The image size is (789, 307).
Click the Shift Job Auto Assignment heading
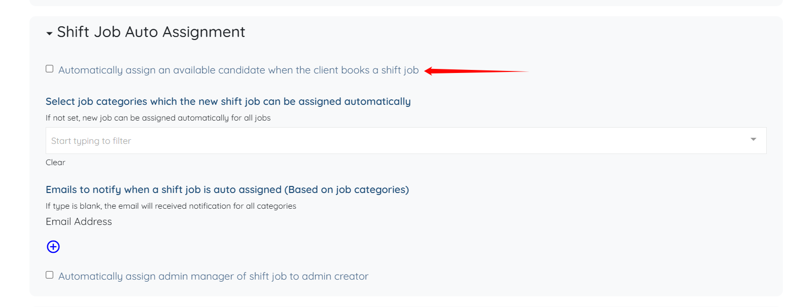(151, 32)
